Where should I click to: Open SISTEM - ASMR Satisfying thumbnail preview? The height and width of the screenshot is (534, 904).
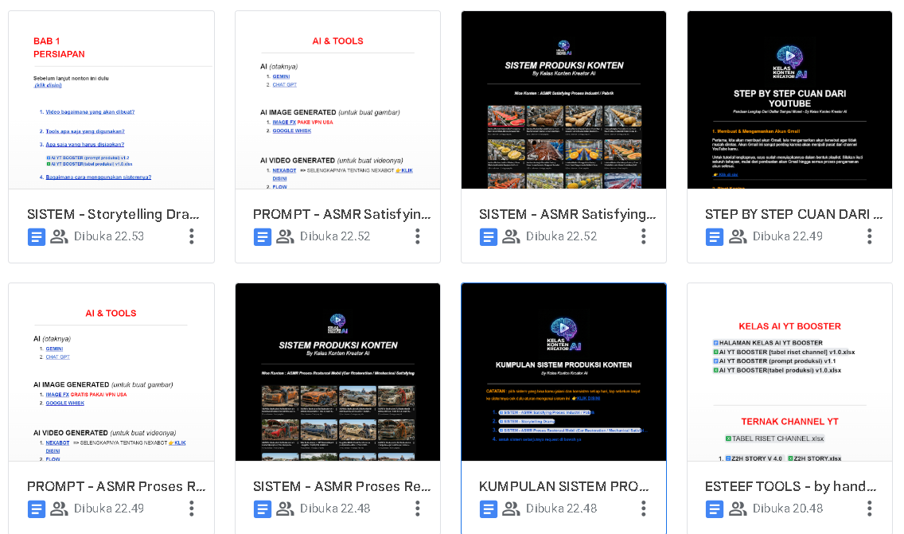563,100
